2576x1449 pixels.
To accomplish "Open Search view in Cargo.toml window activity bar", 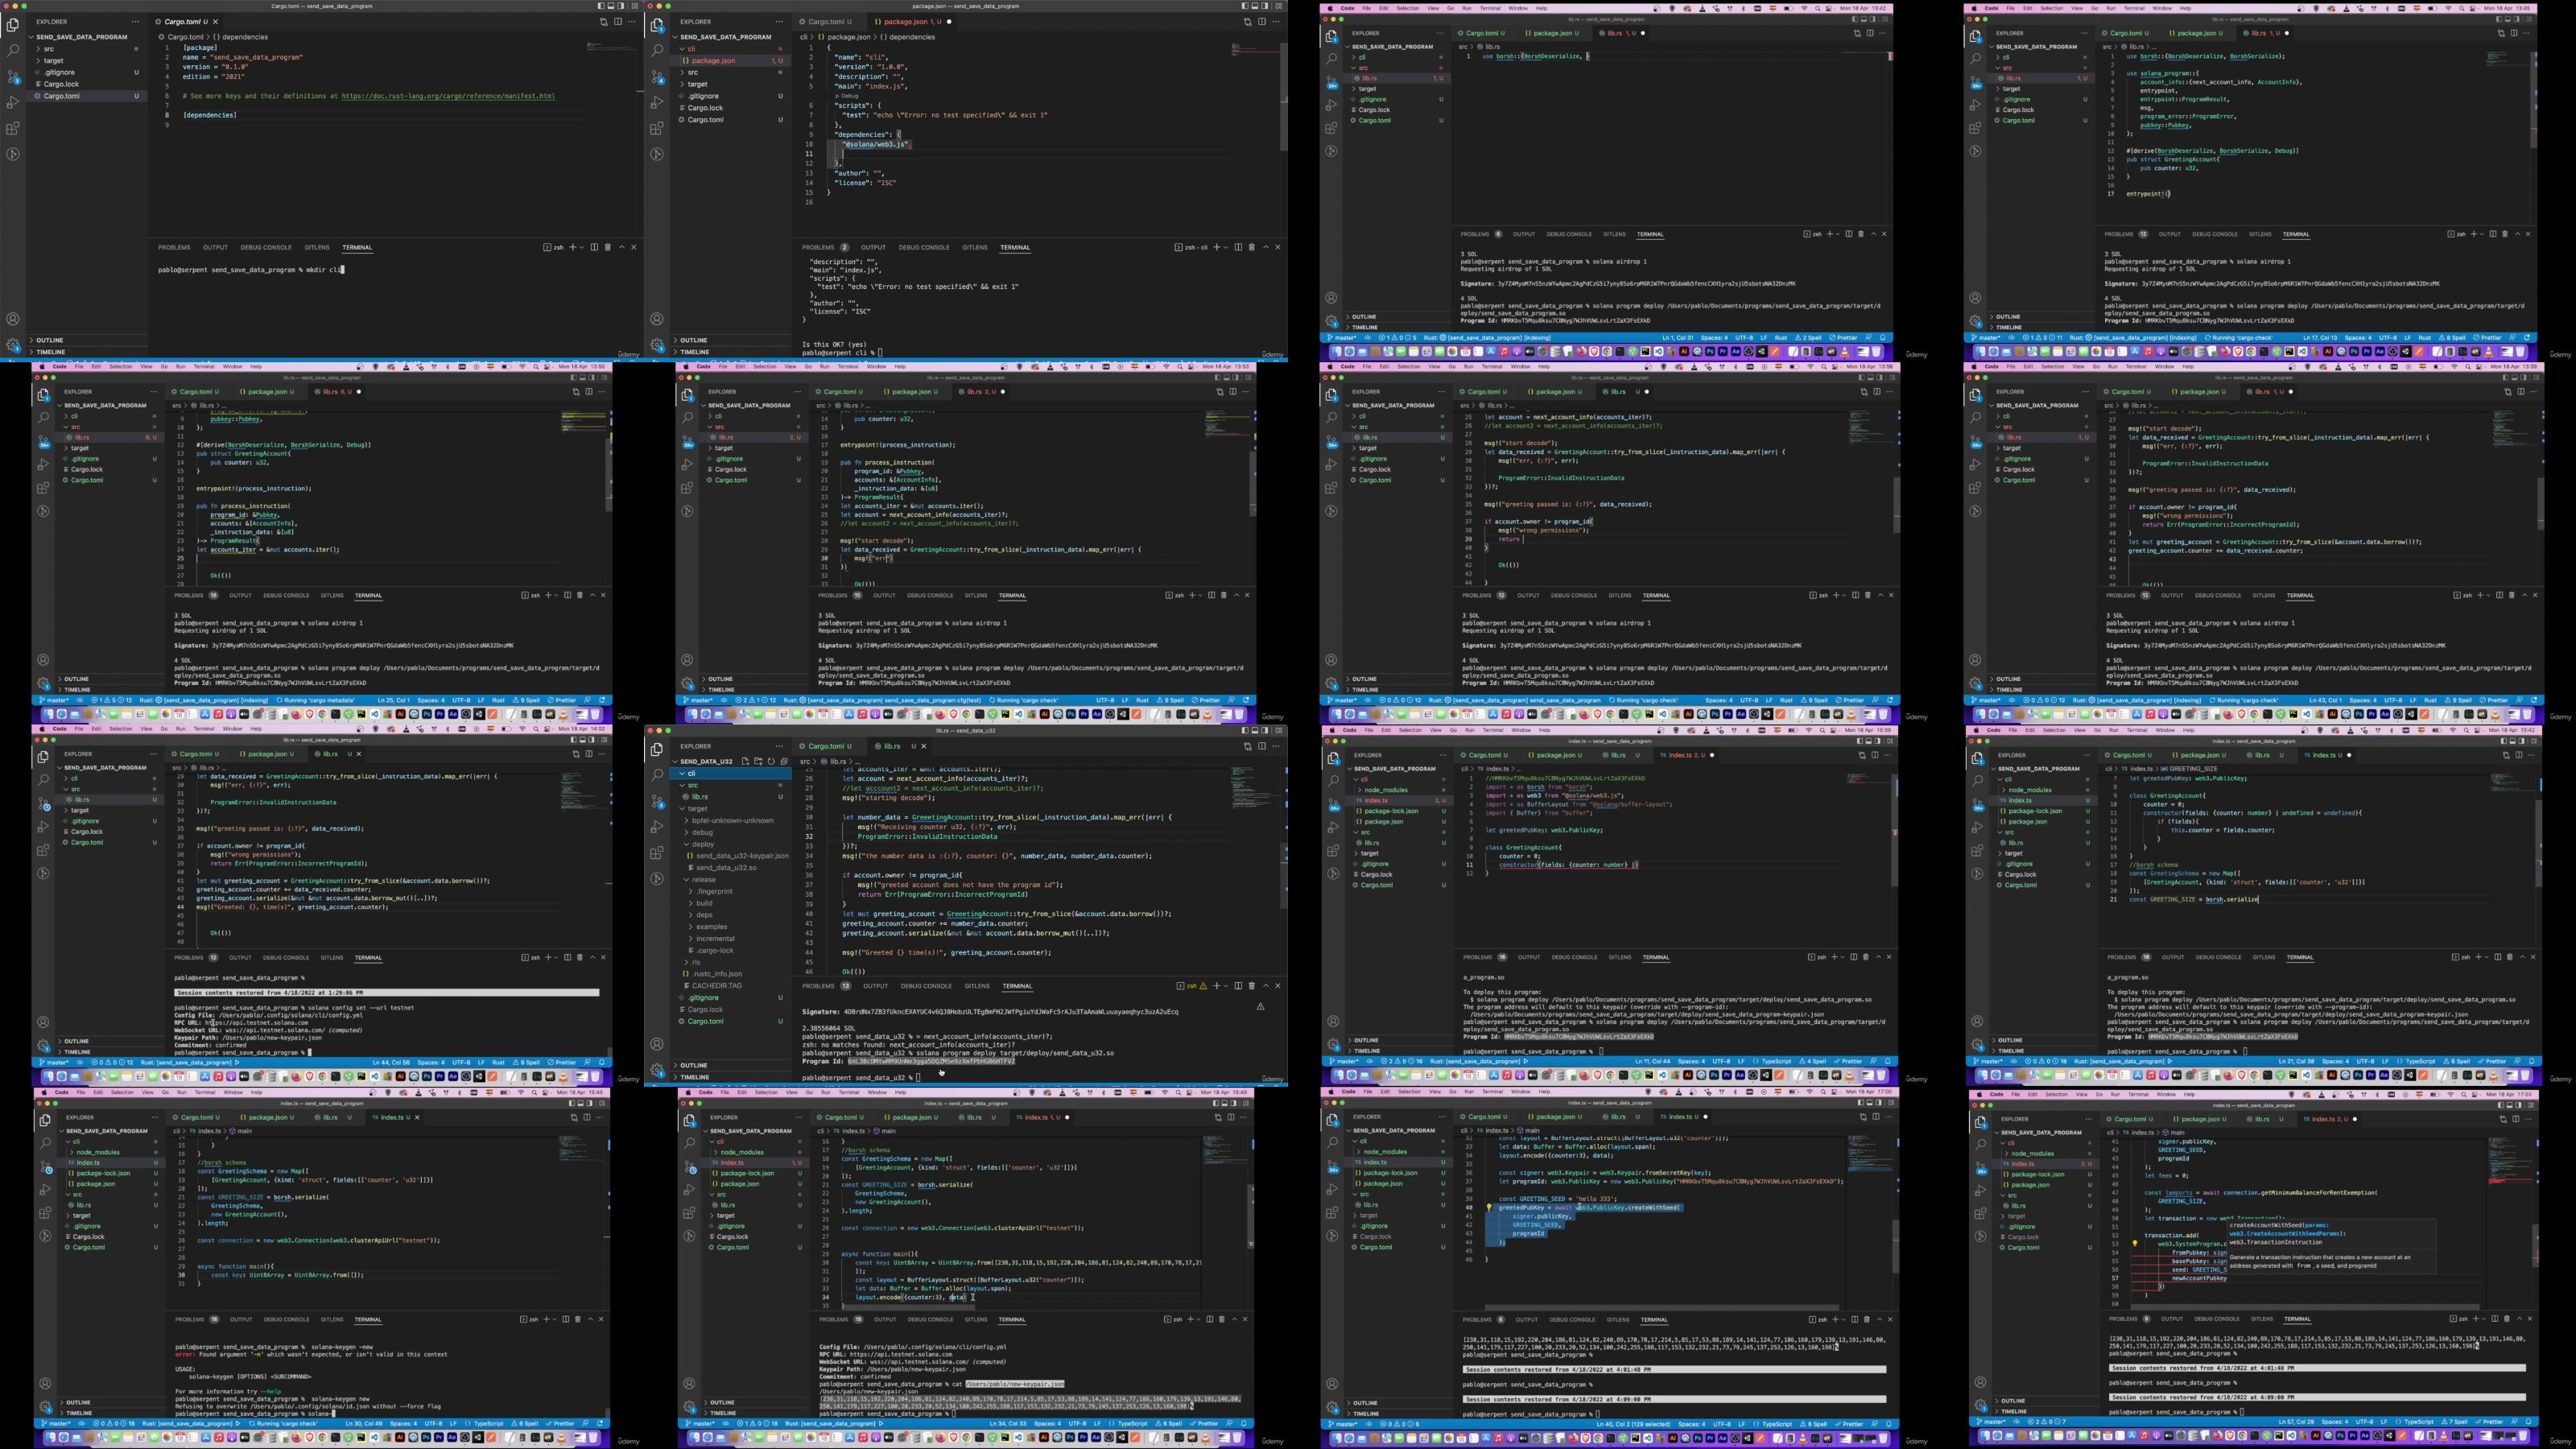I will pos(12,50).
